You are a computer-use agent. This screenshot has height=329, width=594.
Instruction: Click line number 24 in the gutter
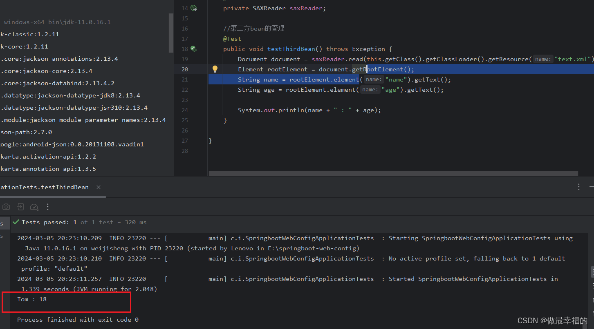185,110
